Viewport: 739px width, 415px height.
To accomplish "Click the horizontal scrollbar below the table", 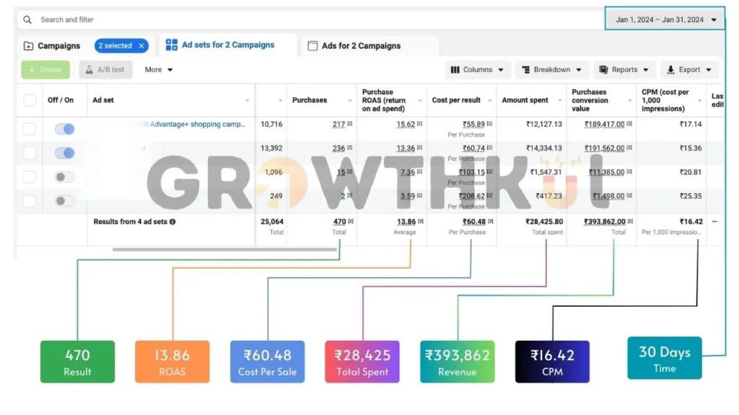I will pos(224,249).
